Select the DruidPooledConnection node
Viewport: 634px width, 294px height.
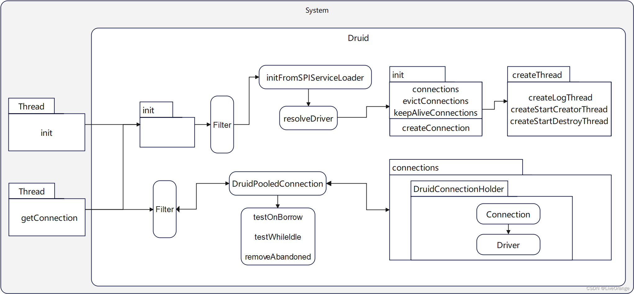[x=278, y=184]
